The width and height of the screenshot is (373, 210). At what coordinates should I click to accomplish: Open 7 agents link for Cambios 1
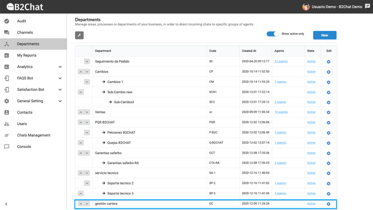tap(280, 82)
